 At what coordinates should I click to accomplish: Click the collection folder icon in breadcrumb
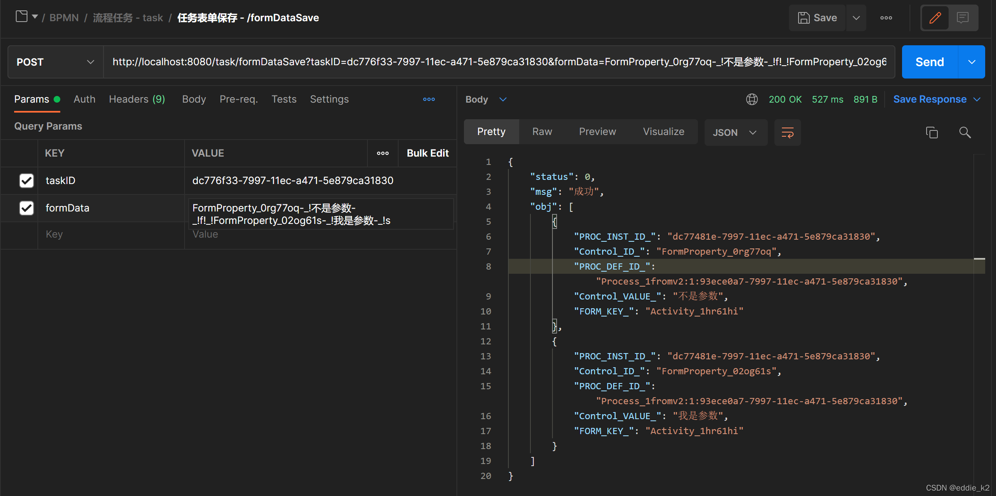[x=22, y=17]
